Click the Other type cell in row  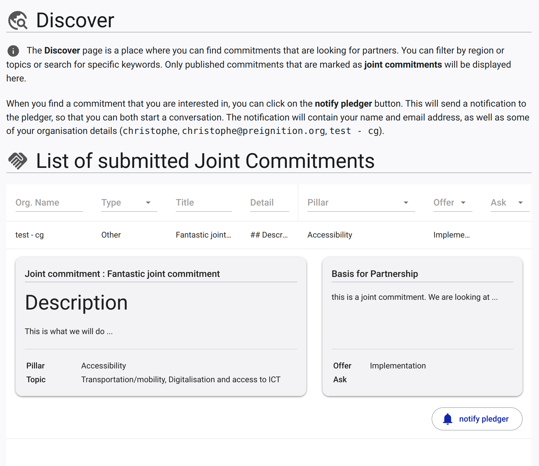(111, 235)
